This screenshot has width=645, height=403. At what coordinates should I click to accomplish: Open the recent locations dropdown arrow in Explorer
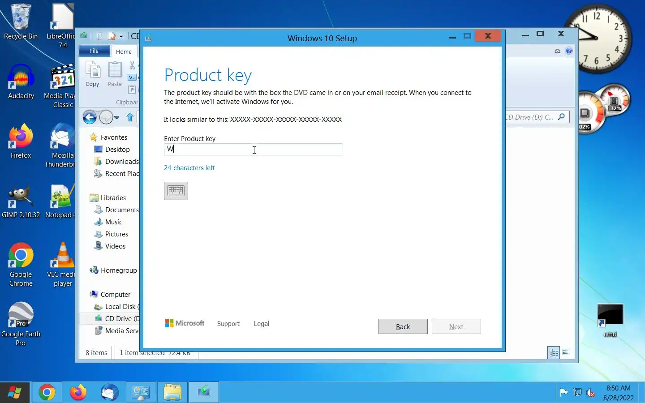pos(117,118)
